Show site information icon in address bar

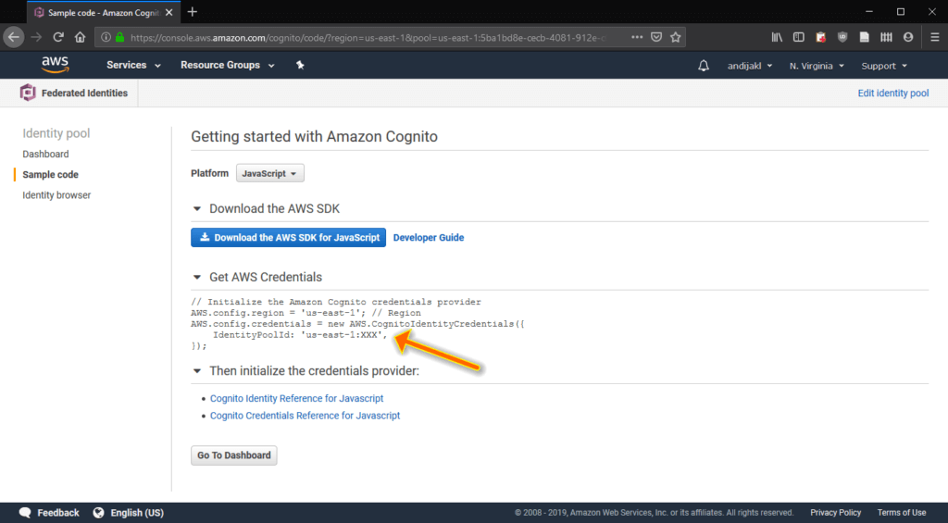pyautogui.click(x=106, y=37)
